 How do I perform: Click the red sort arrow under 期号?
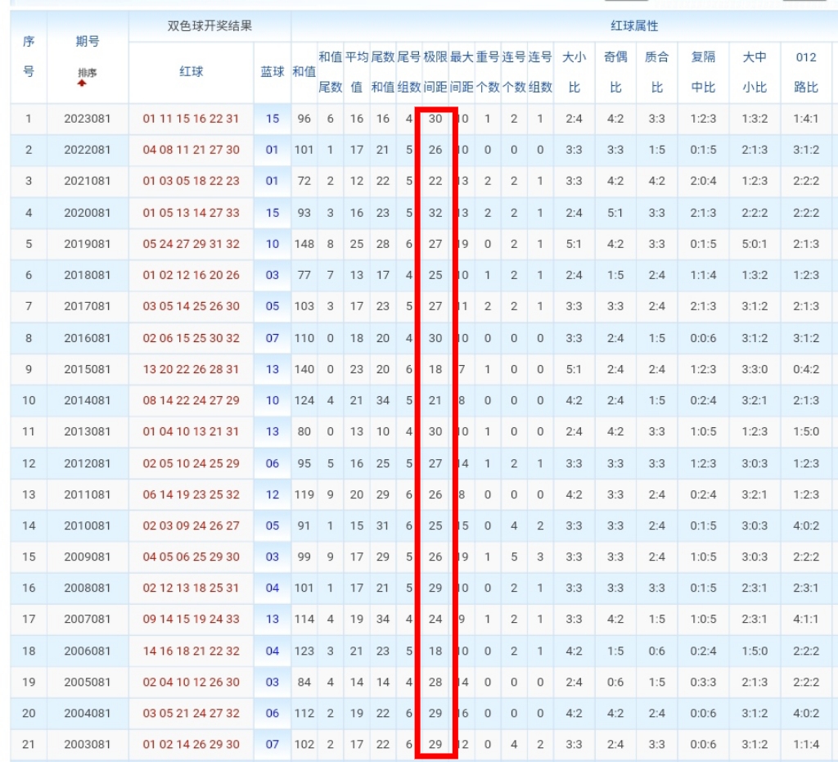point(82,83)
